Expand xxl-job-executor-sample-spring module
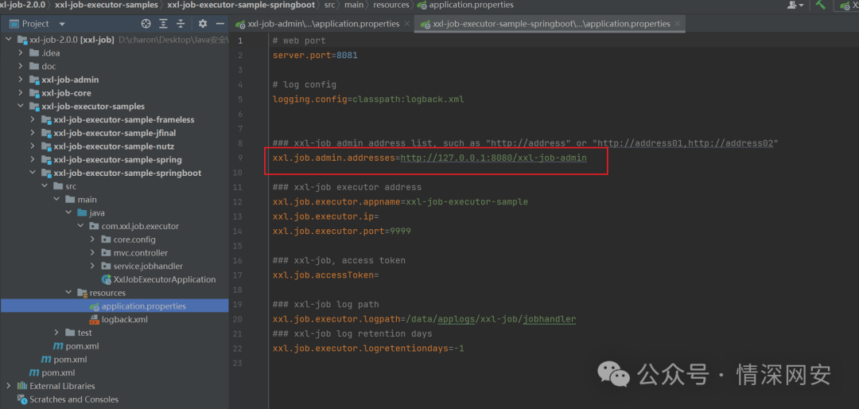This screenshot has width=859, height=409. (33, 160)
